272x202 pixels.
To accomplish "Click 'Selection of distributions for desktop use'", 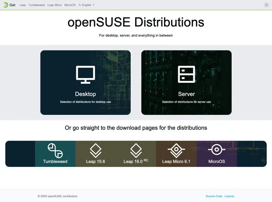I will (85, 102).
